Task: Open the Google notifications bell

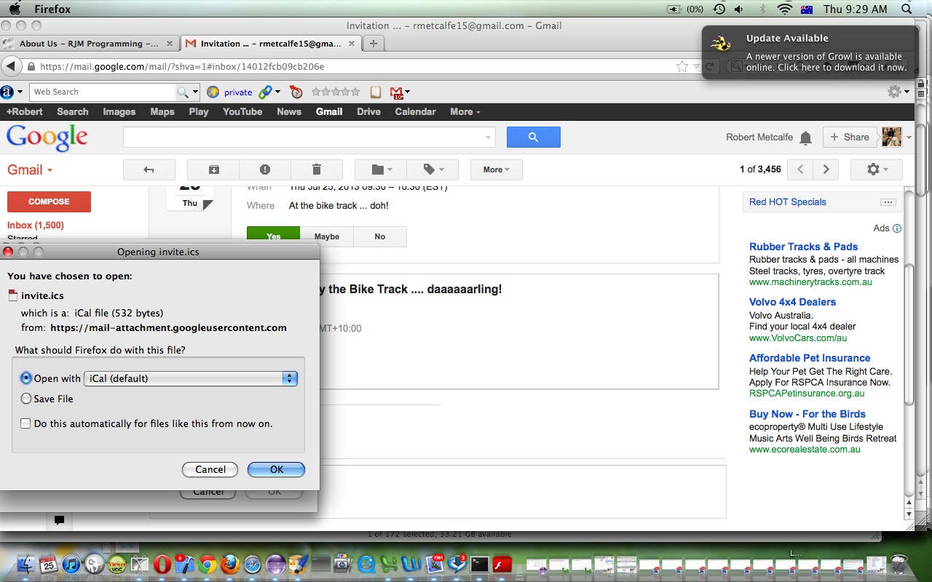Action: point(805,137)
